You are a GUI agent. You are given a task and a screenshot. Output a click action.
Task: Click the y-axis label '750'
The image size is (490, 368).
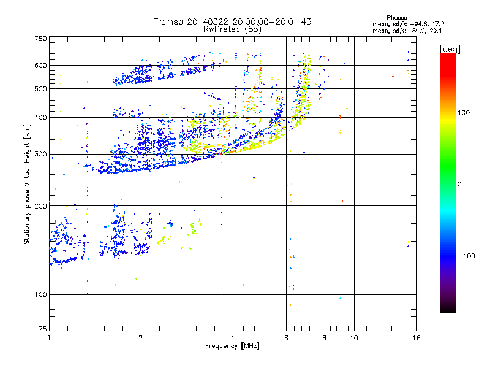tap(41, 39)
